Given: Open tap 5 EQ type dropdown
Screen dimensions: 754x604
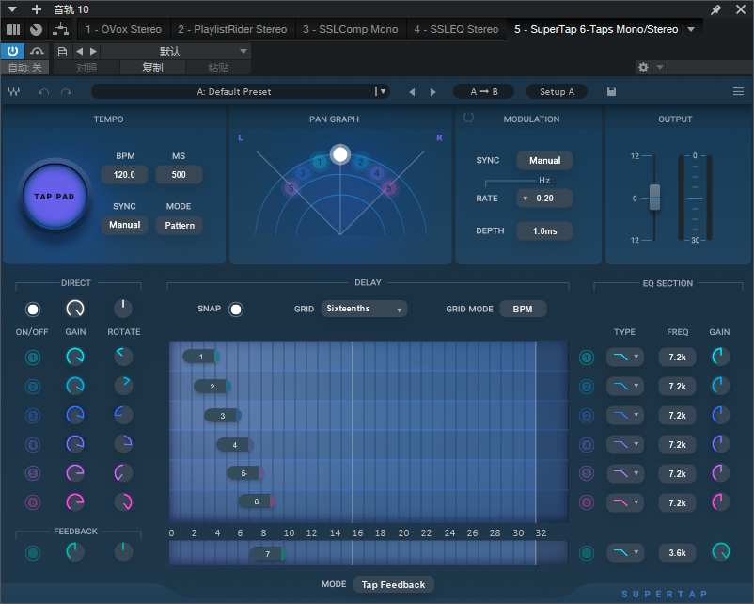Looking at the screenshot, I should click(624, 473).
